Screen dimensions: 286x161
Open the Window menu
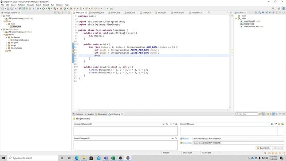tap(59, 5)
